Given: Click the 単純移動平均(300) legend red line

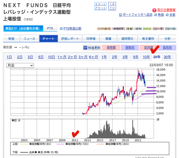Looking at the screenshot, I should tap(100, 144).
